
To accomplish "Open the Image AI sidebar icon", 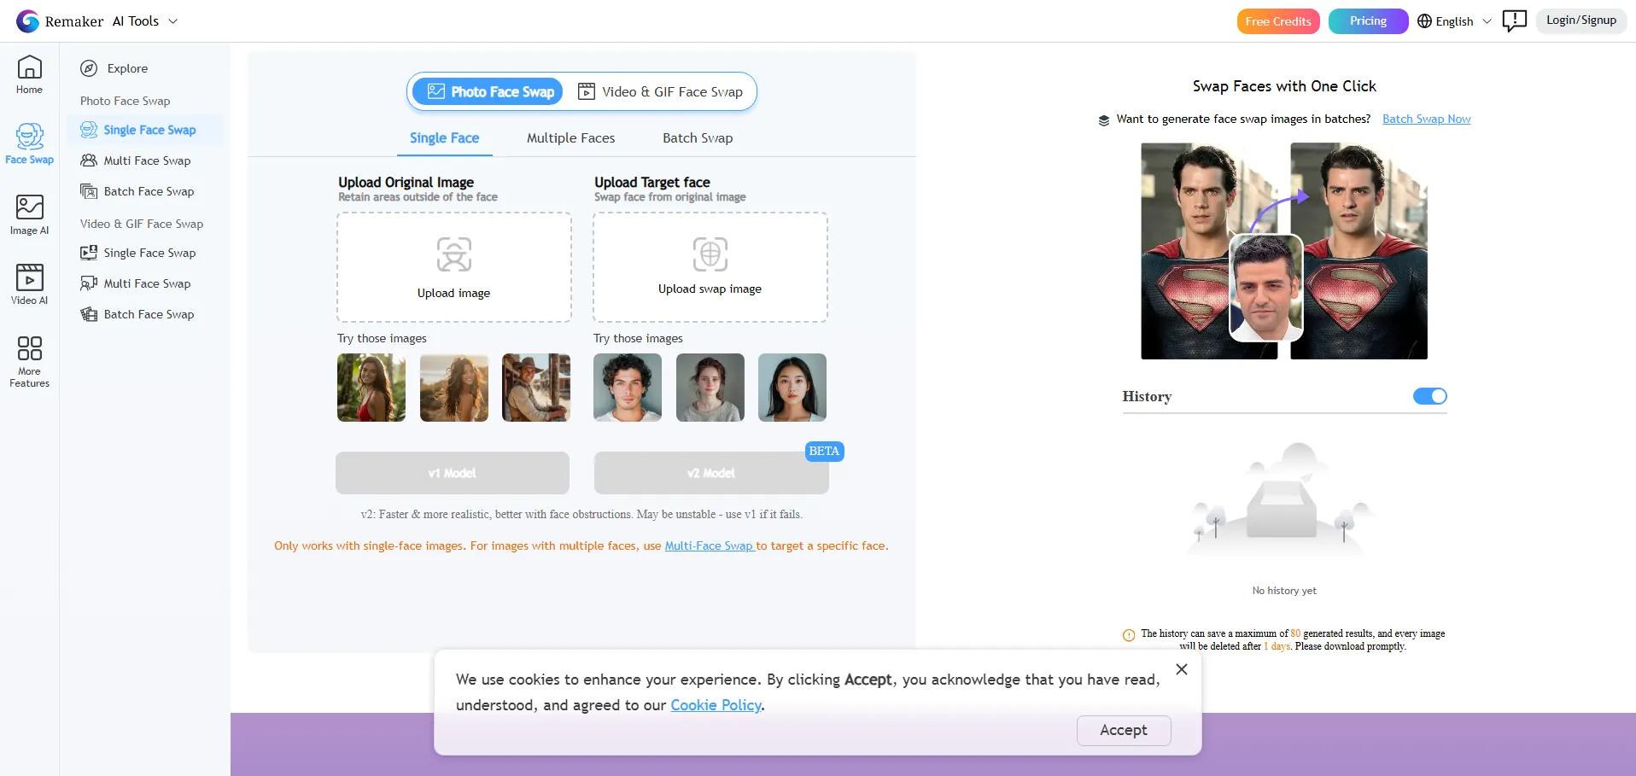I will point(29,207).
